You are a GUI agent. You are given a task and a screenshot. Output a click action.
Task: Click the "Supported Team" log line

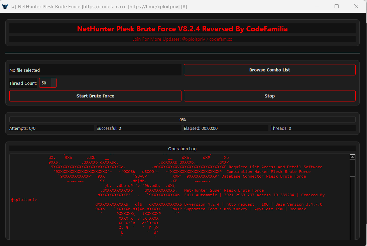245,209
